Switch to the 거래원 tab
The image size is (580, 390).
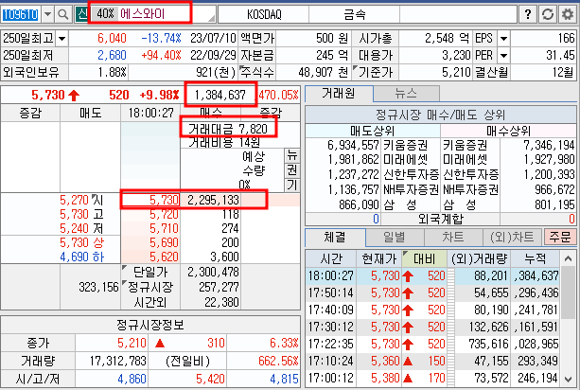point(339,94)
